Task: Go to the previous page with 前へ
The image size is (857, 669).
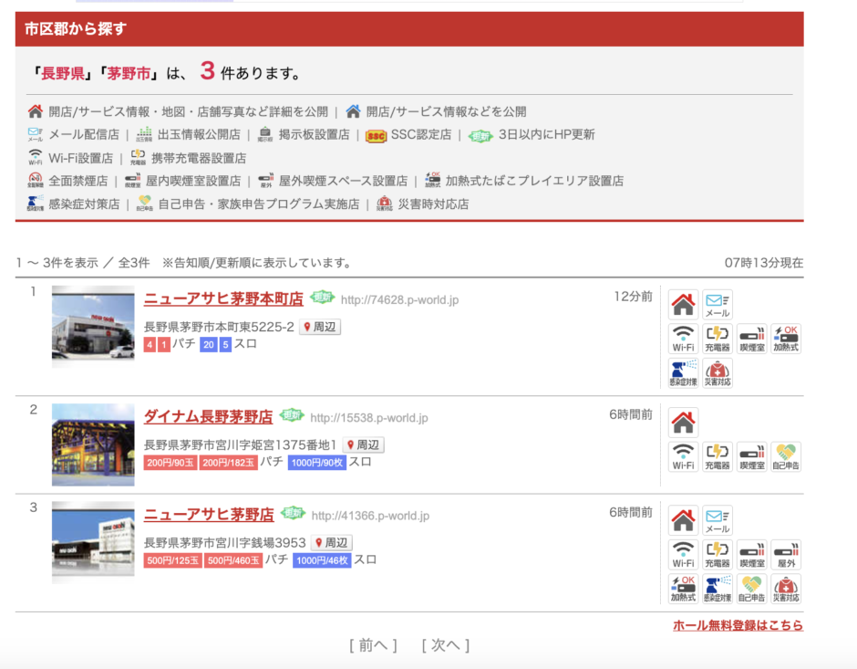Action: pyautogui.click(x=373, y=645)
